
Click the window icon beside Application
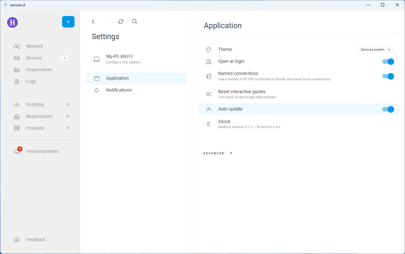pyautogui.click(x=97, y=78)
